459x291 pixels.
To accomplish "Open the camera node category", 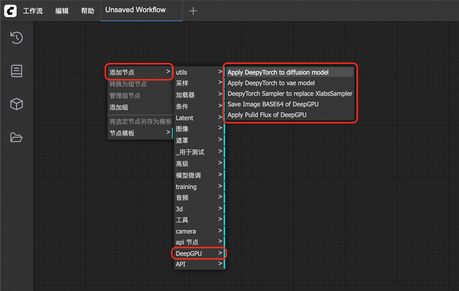I will (x=199, y=231).
